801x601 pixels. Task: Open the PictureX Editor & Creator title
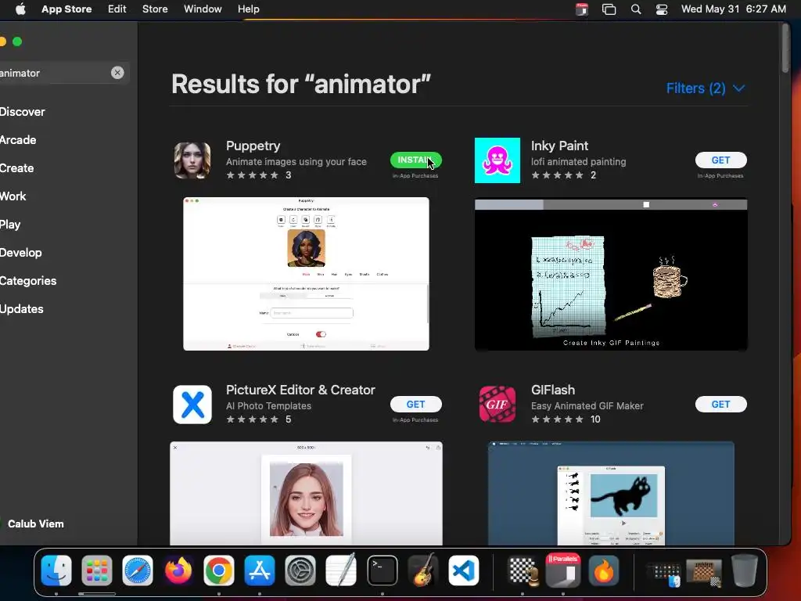tap(300, 390)
